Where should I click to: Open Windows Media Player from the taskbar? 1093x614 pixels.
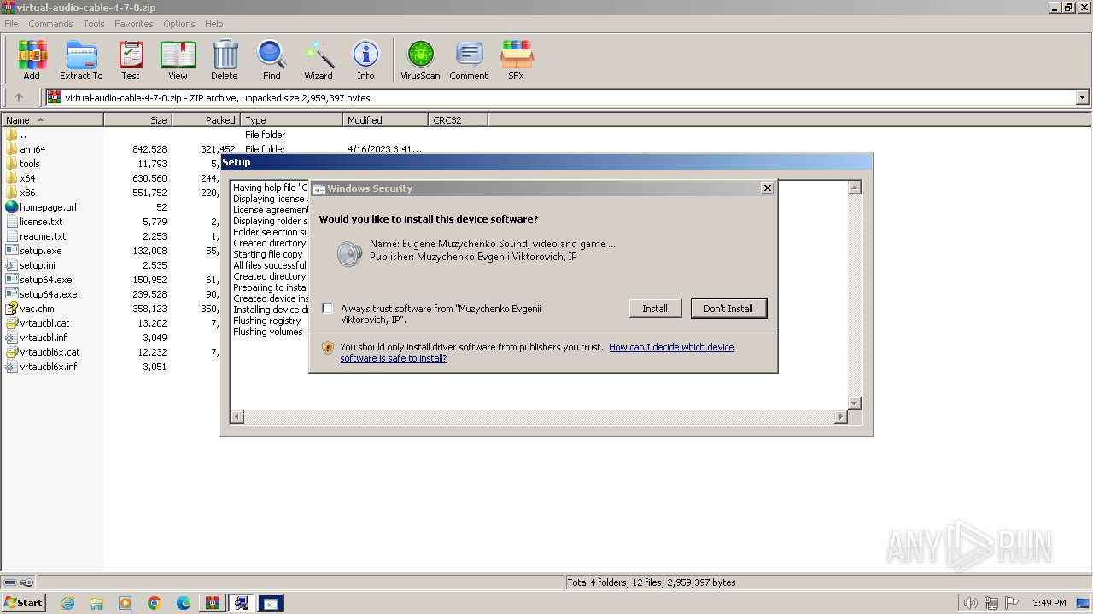[x=126, y=603]
